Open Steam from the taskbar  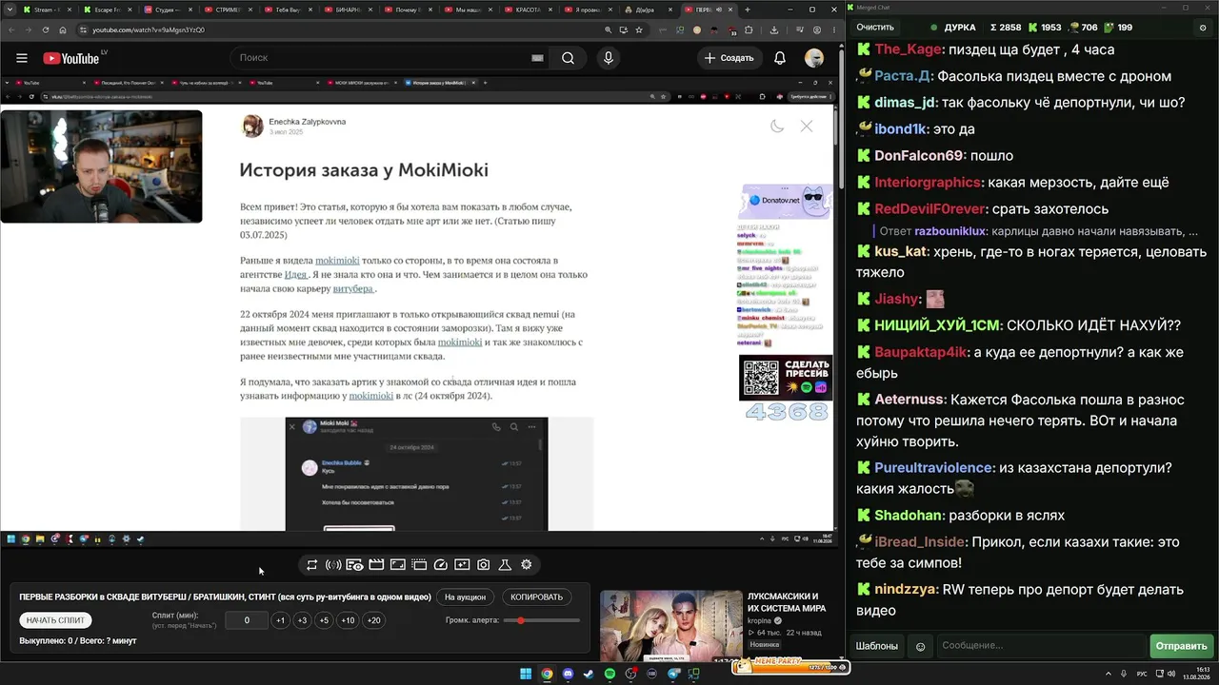tap(589, 674)
